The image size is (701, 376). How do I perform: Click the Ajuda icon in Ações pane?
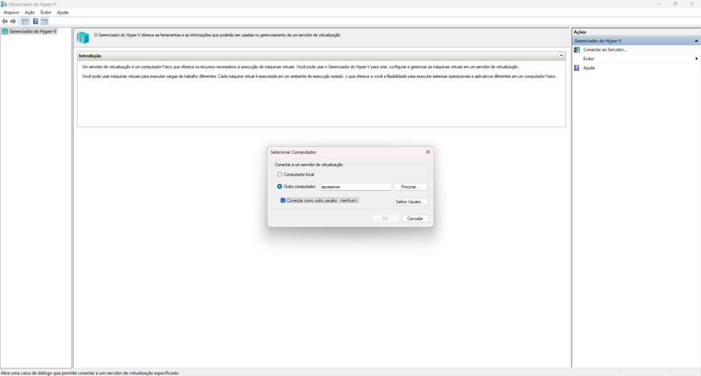[x=577, y=68]
